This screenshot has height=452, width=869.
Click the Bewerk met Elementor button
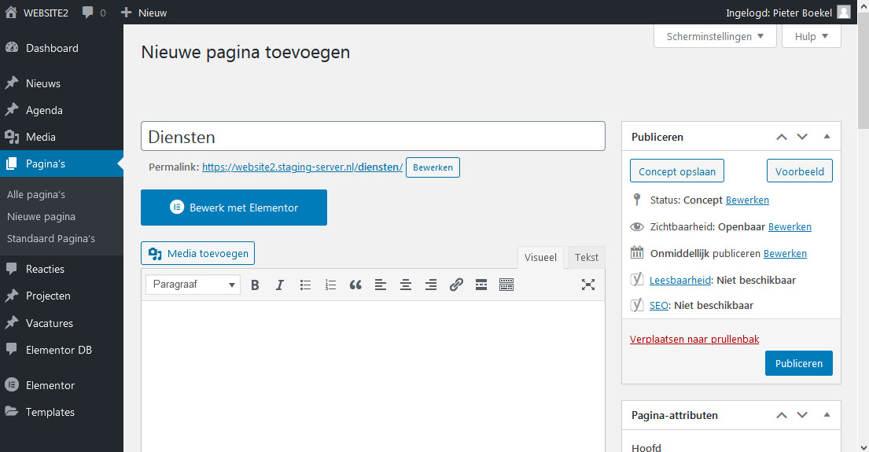pyautogui.click(x=234, y=208)
